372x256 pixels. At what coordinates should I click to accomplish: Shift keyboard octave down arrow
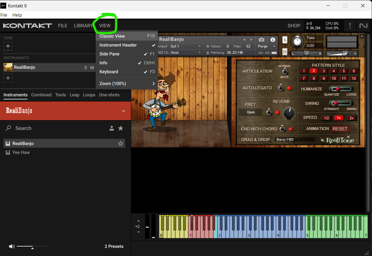[138, 232]
